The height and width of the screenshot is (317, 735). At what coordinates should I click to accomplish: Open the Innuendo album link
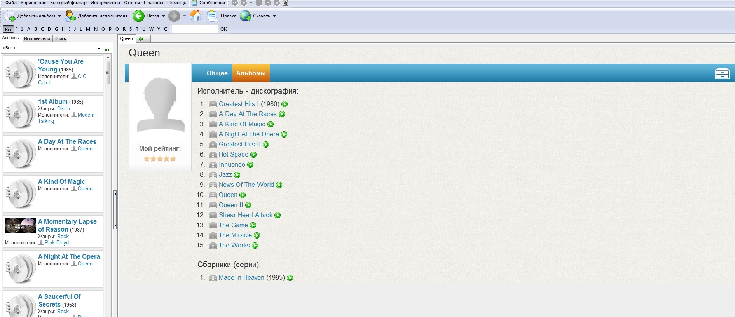(x=232, y=164)
